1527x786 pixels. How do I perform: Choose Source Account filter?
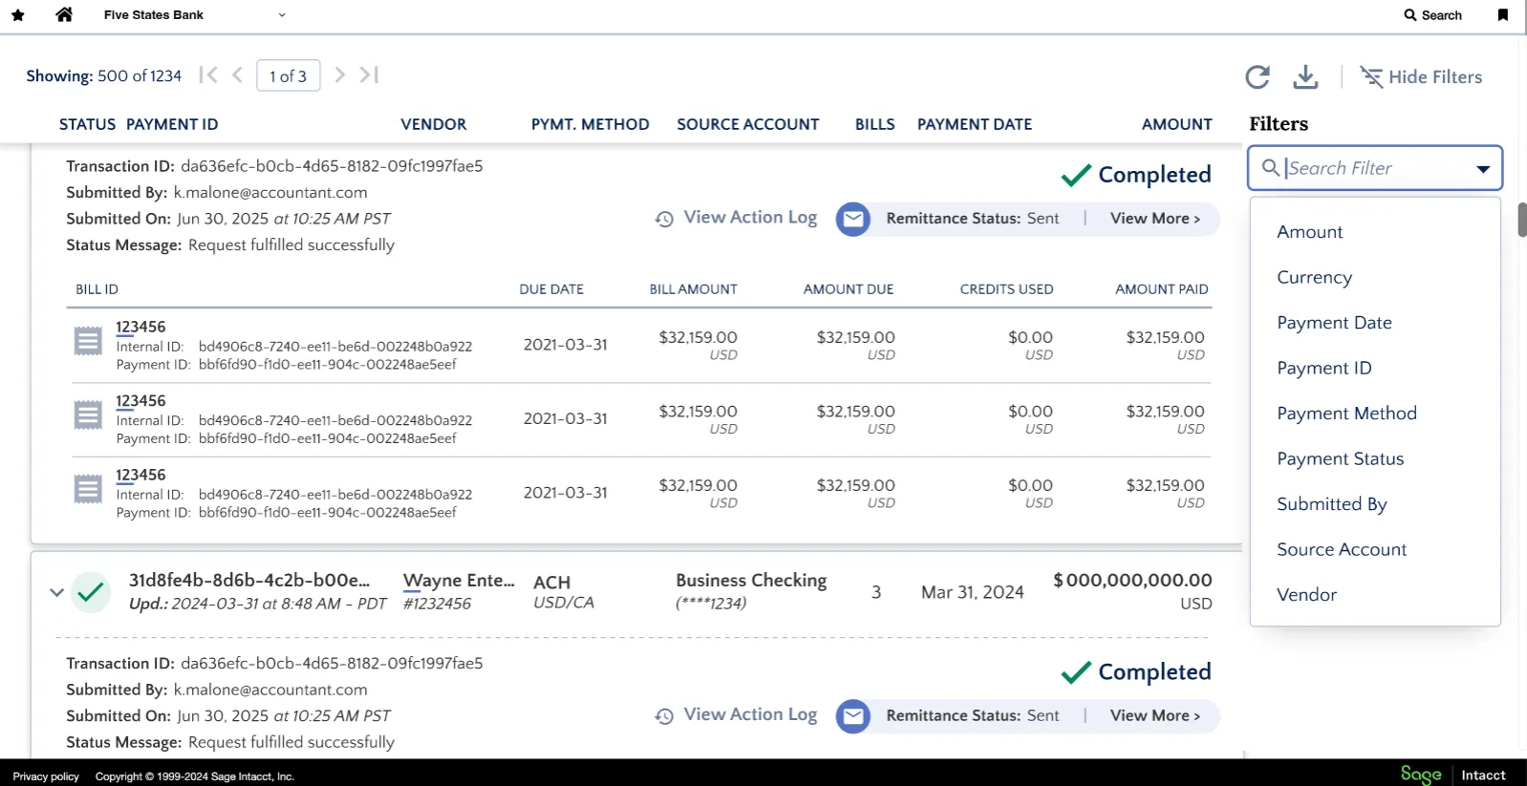(1341, 550)
